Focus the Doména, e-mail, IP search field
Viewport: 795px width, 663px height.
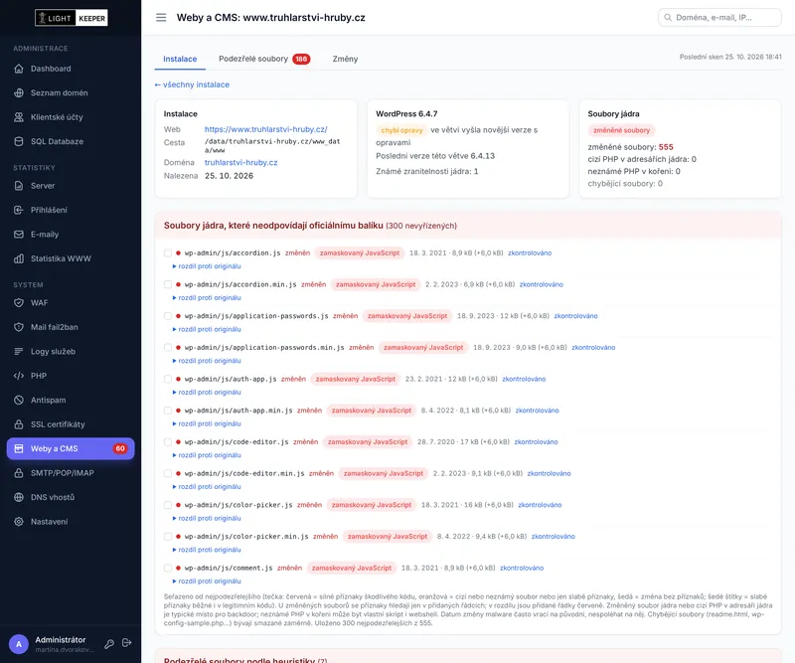pos(719,18)
